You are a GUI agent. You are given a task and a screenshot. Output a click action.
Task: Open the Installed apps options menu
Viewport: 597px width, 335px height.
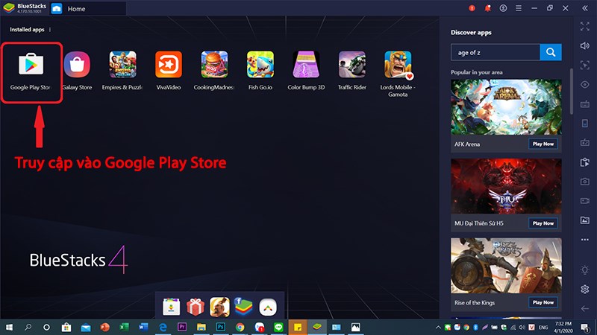50,30
